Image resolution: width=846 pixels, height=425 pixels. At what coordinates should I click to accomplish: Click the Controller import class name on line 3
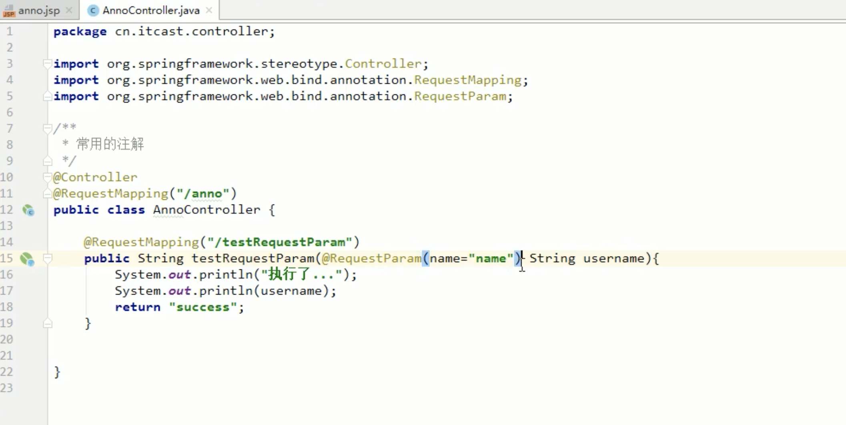click(383, 64)
